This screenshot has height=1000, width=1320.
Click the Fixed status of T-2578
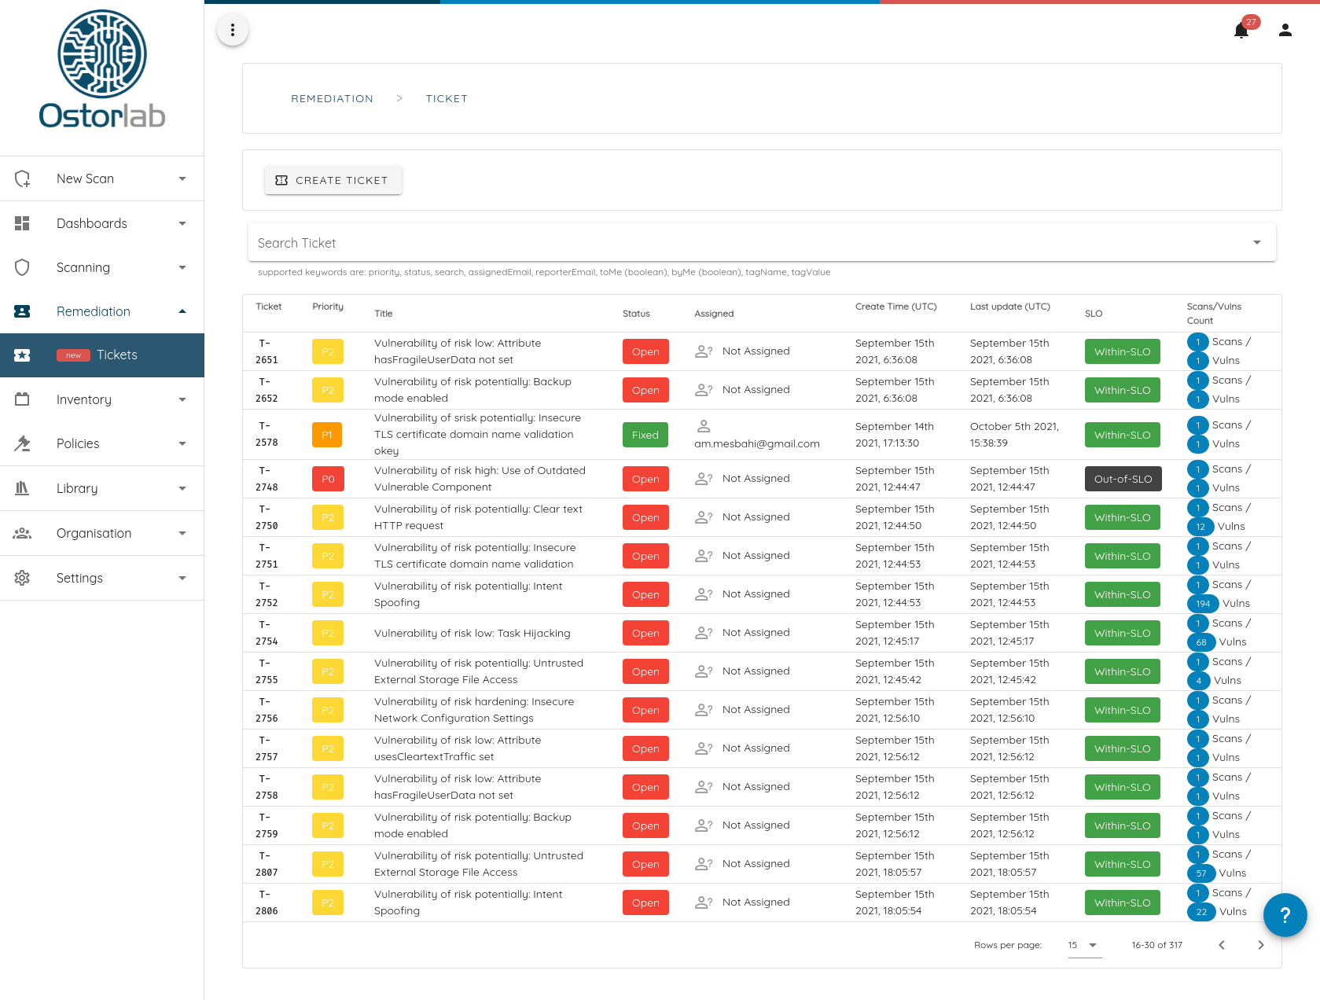tap(645, 435)
